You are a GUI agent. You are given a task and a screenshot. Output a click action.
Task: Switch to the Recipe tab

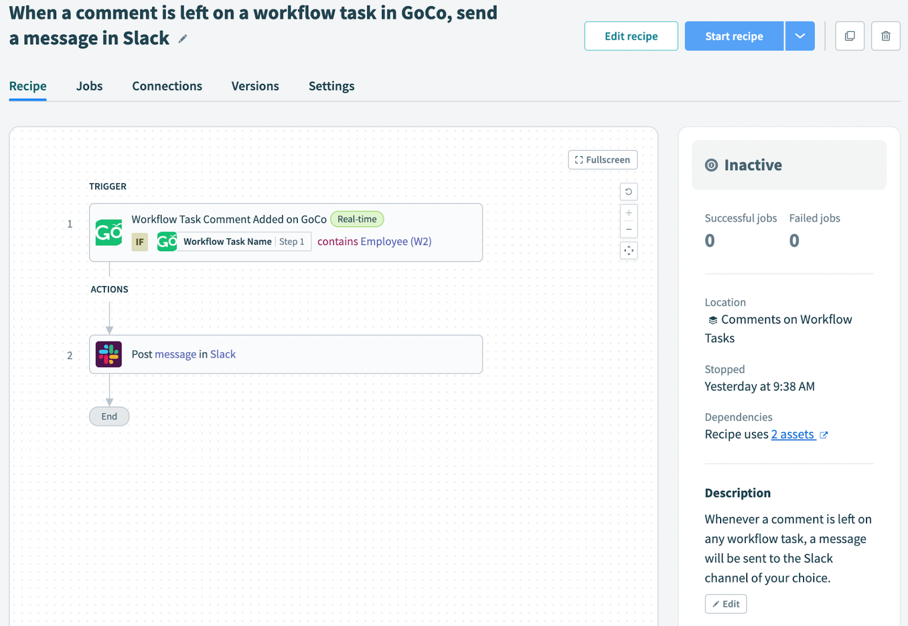[x=28, y=86]
